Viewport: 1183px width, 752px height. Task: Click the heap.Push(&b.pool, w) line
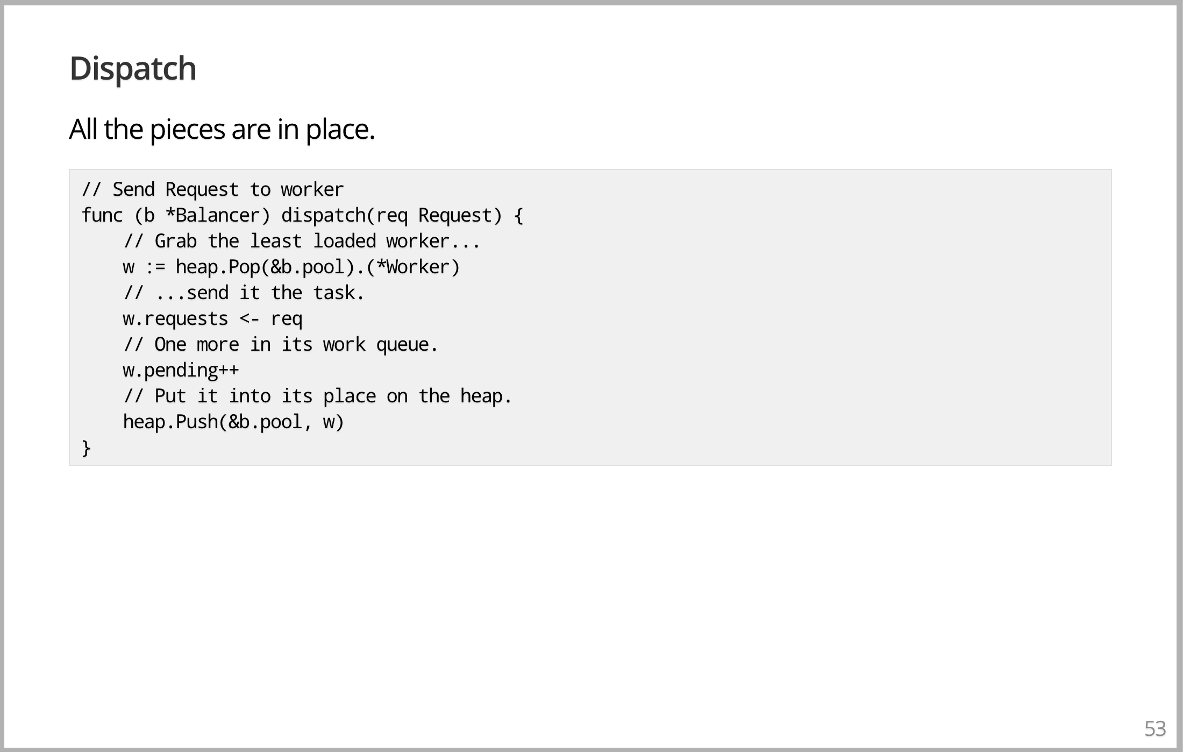233,422
